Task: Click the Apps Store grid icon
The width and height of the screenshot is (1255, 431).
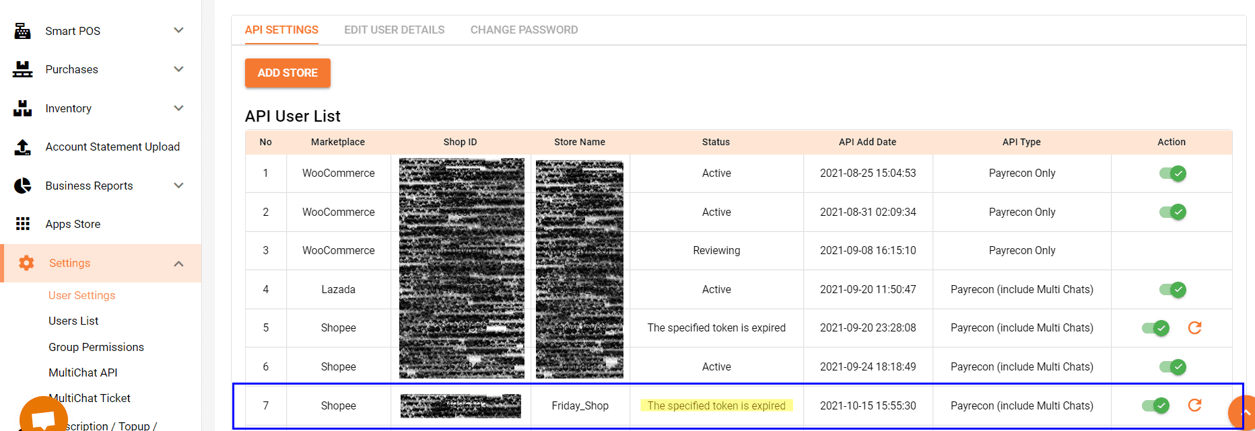Action: tap(22, 224)
